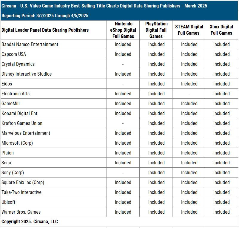
Task: Select the Ubisoft Xbox Included cell
Action: (x=221, y=202)
